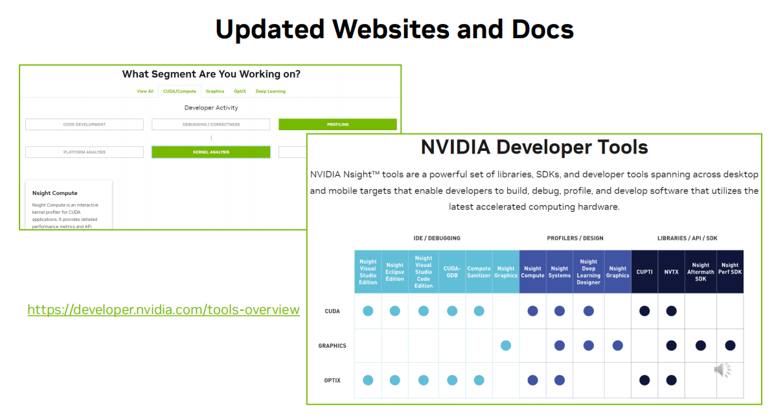
Task: Select the NVTX column header
Action: click(671, 272)
